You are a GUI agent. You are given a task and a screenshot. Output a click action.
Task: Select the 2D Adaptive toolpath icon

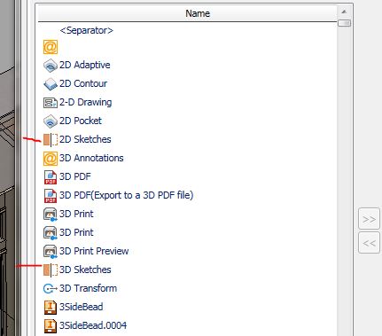(51, 66)
